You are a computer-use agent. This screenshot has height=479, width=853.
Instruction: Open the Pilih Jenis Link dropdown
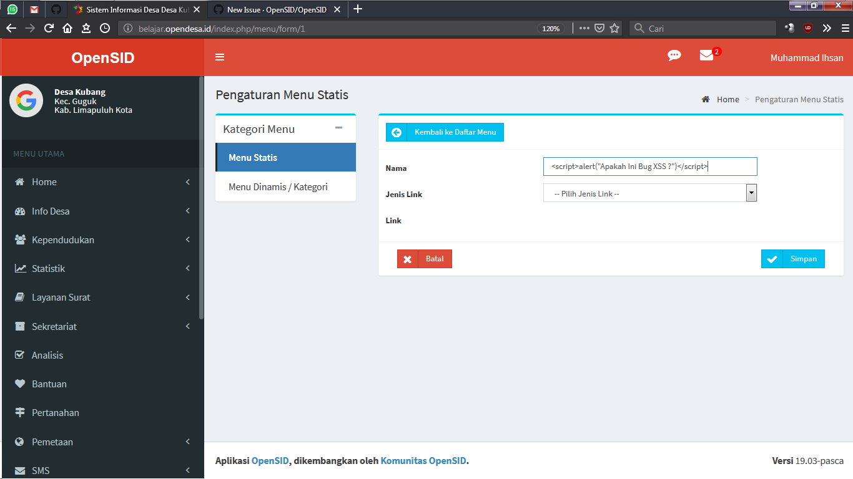point(650,193)
